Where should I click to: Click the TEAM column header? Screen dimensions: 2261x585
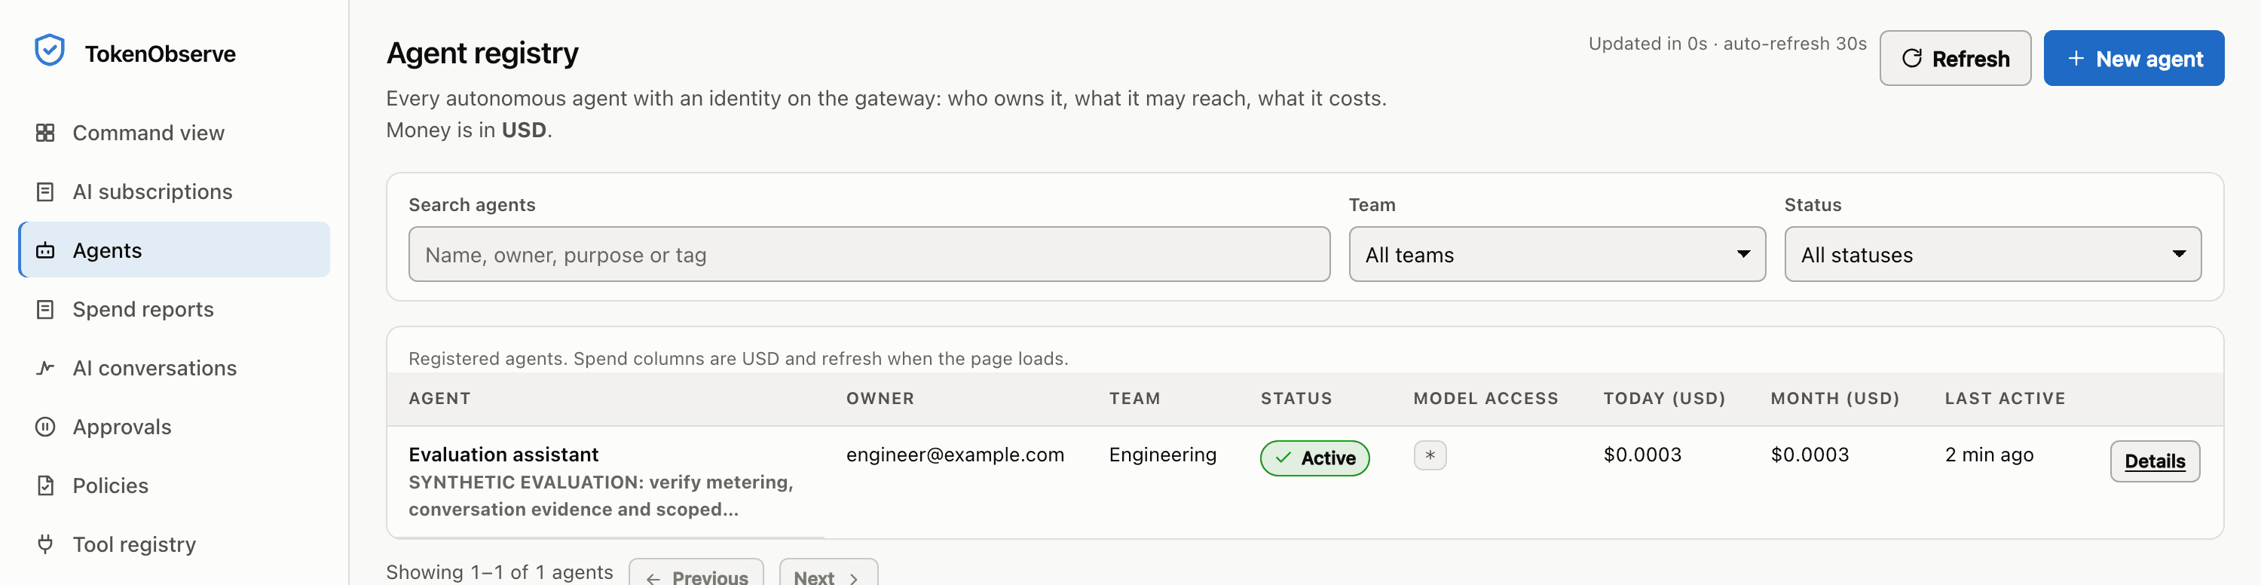pos(1135,398)
